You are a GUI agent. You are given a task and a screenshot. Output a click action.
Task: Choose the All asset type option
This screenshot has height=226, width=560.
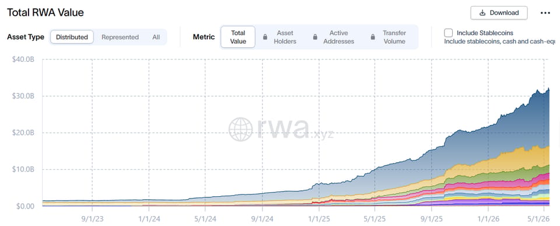pyautogui.click(x=156, y=37)
